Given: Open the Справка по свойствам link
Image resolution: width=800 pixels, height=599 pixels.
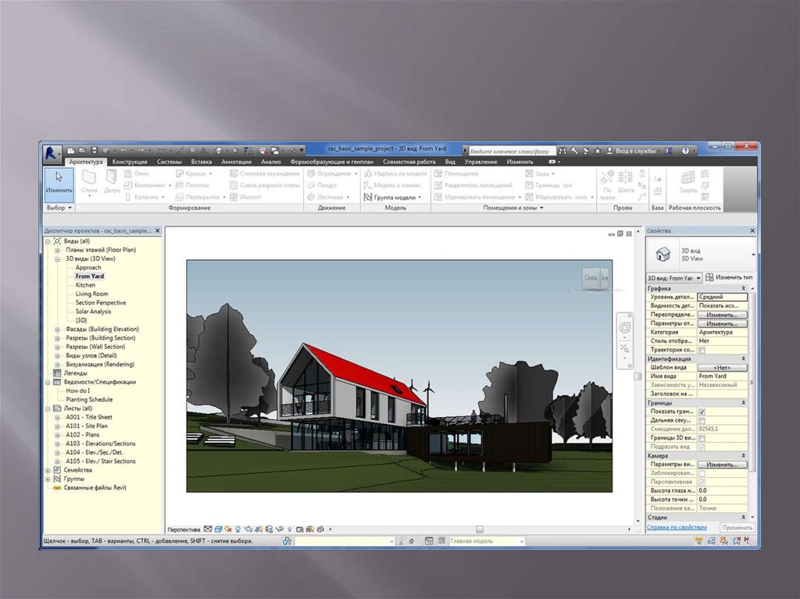Looking at the screenshot, I should point(677,527).
